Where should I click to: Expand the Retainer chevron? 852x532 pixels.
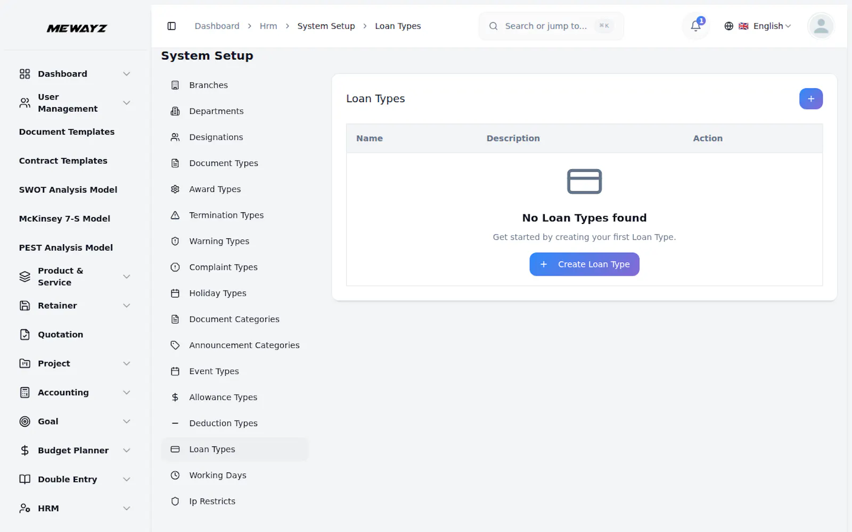[127, 306]
